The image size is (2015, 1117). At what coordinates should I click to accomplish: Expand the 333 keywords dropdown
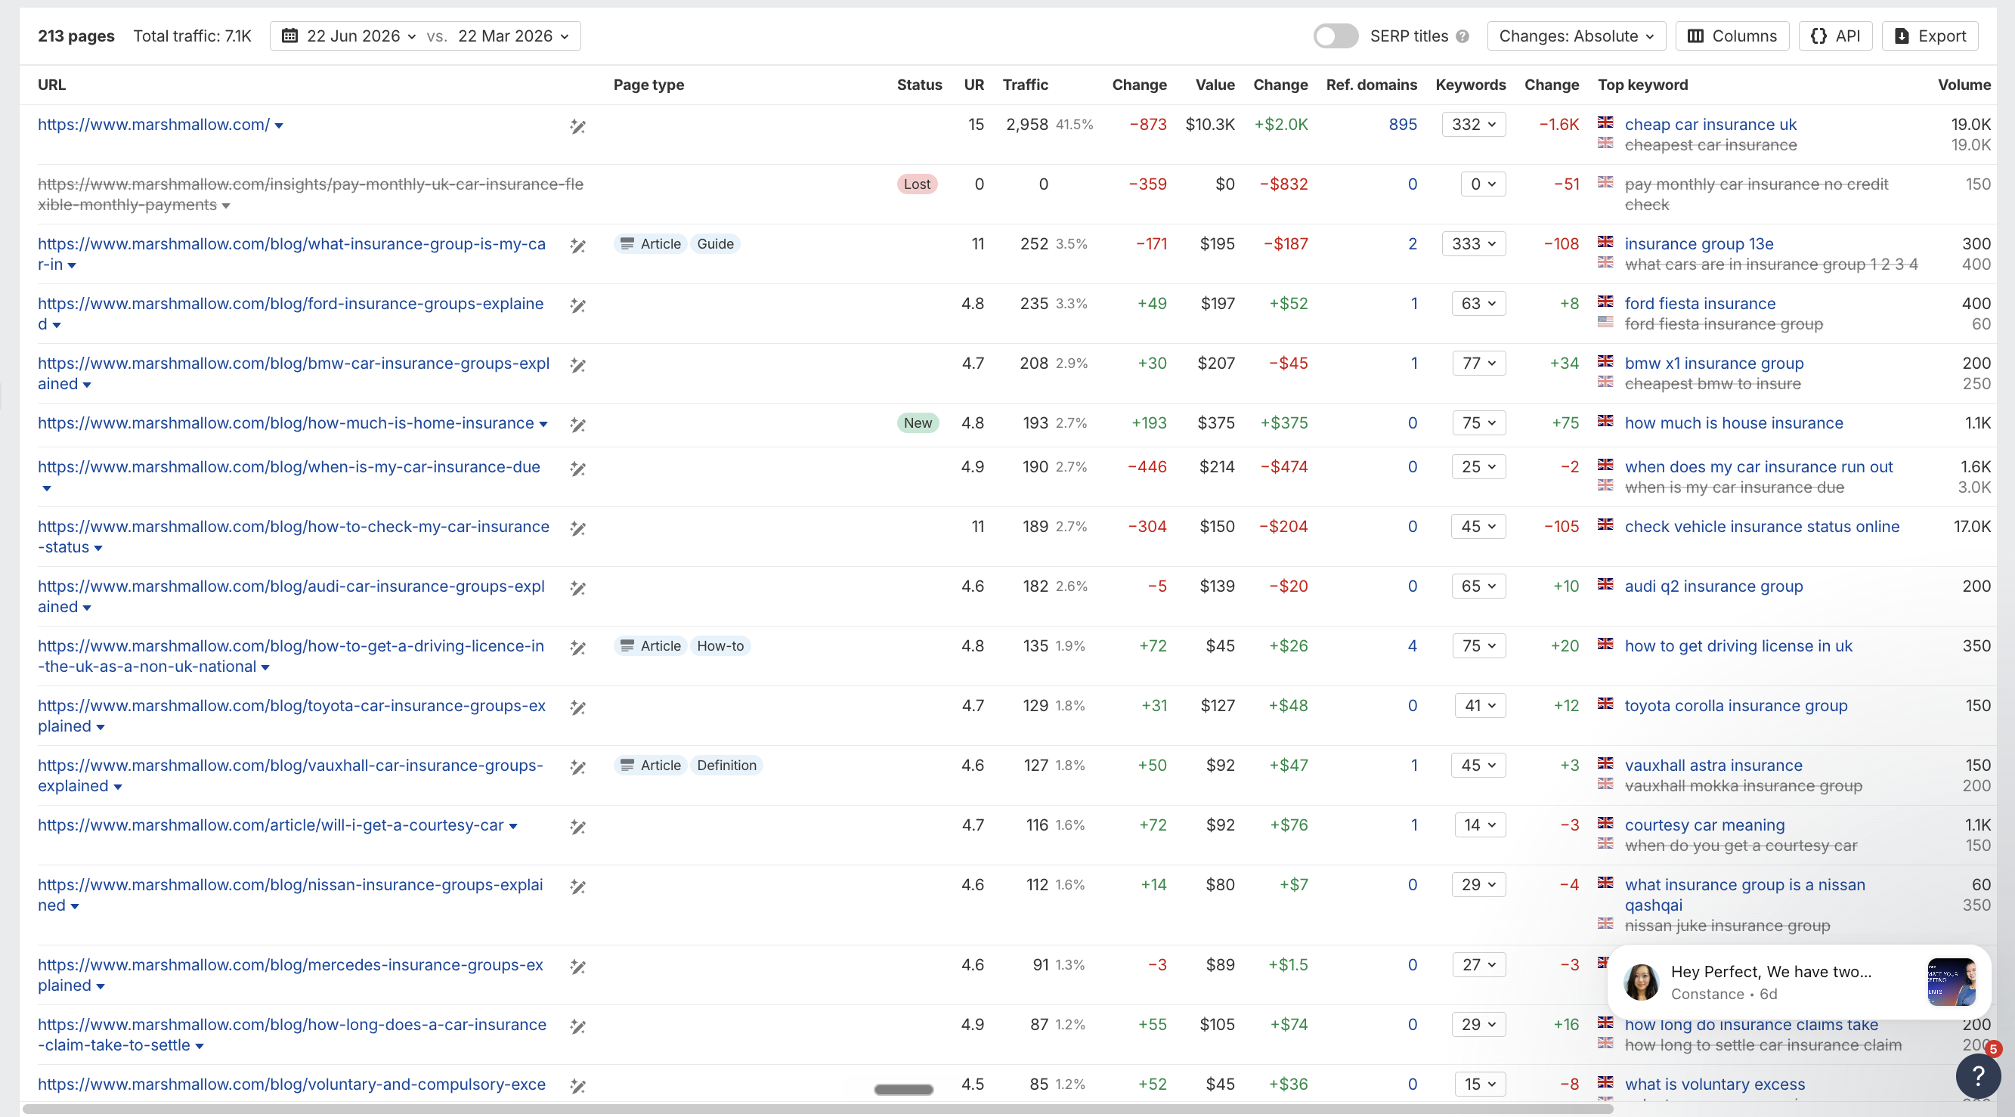click(1473, 244)
